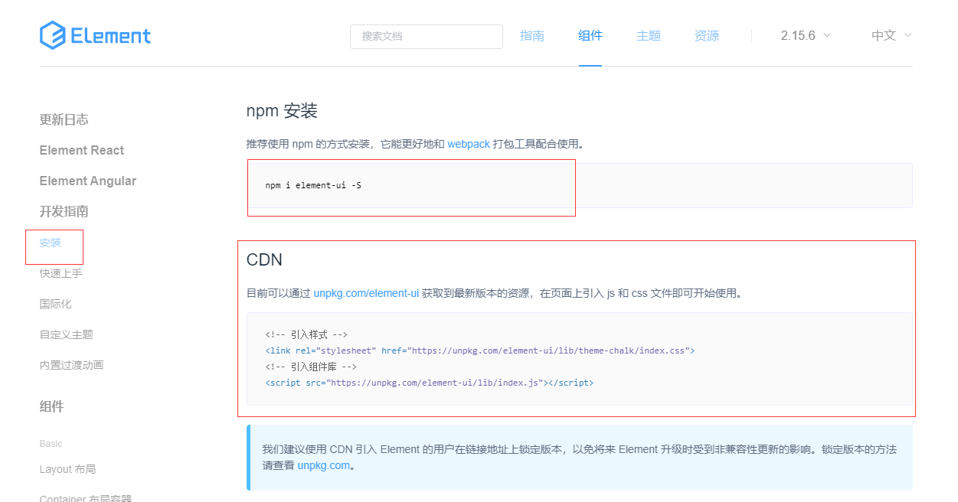
Task: Focus the 搜索文档 search box
Action: coord(427,36)
